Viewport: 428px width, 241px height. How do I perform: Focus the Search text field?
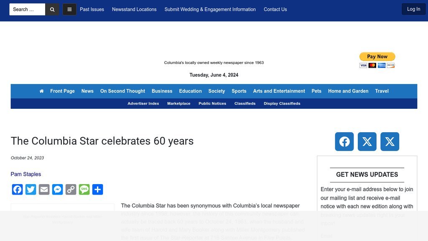[27, 10]
